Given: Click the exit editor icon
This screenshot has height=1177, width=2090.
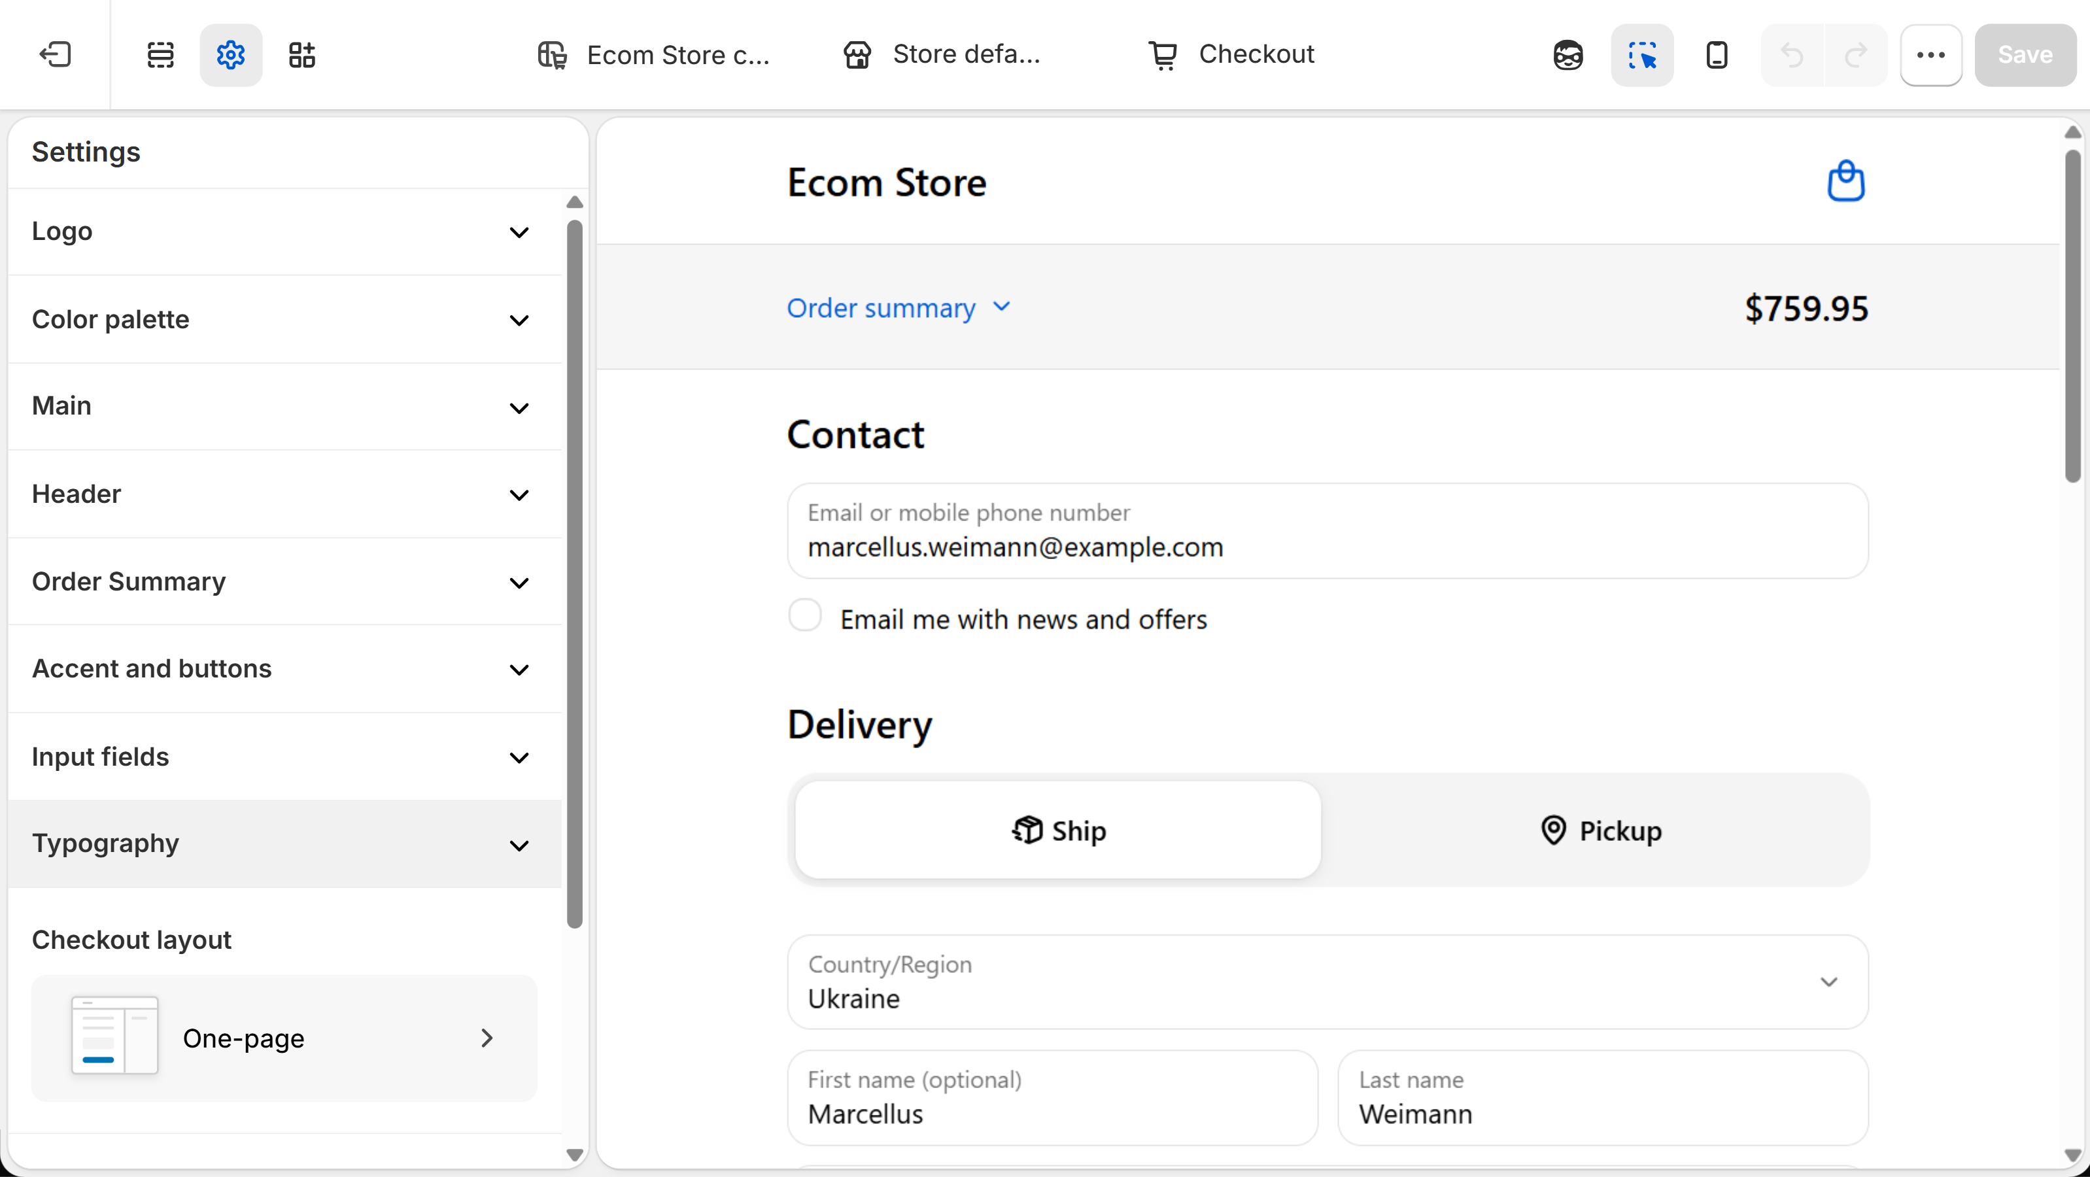Looking at the screenshot, I should coord(55,54).
